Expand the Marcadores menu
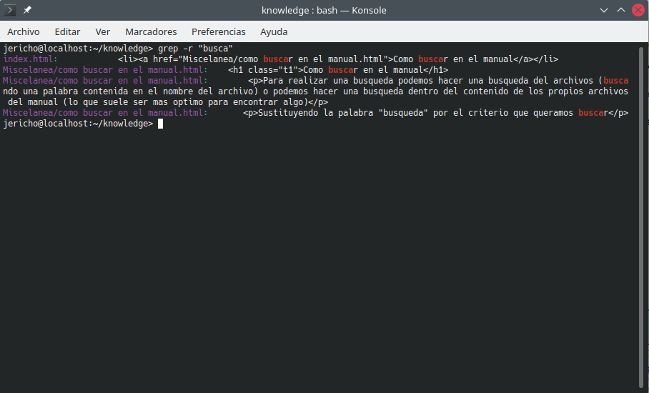 151,31
